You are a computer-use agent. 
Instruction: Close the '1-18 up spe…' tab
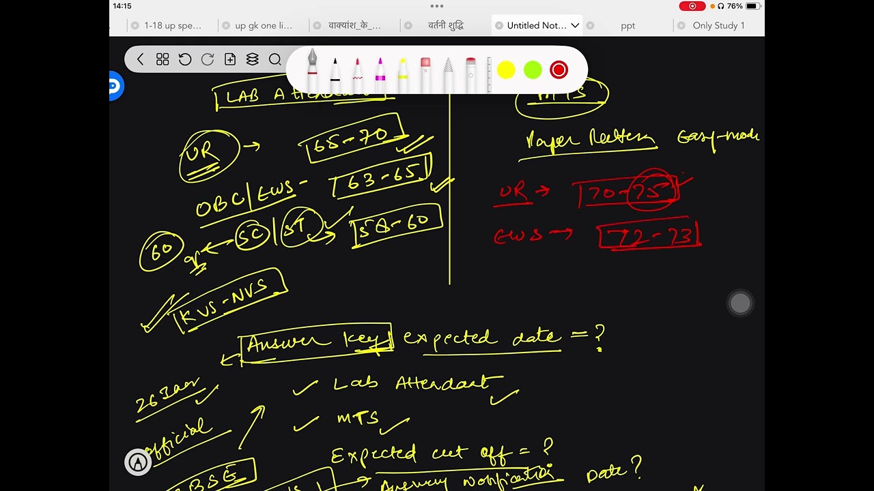(135, 25)
